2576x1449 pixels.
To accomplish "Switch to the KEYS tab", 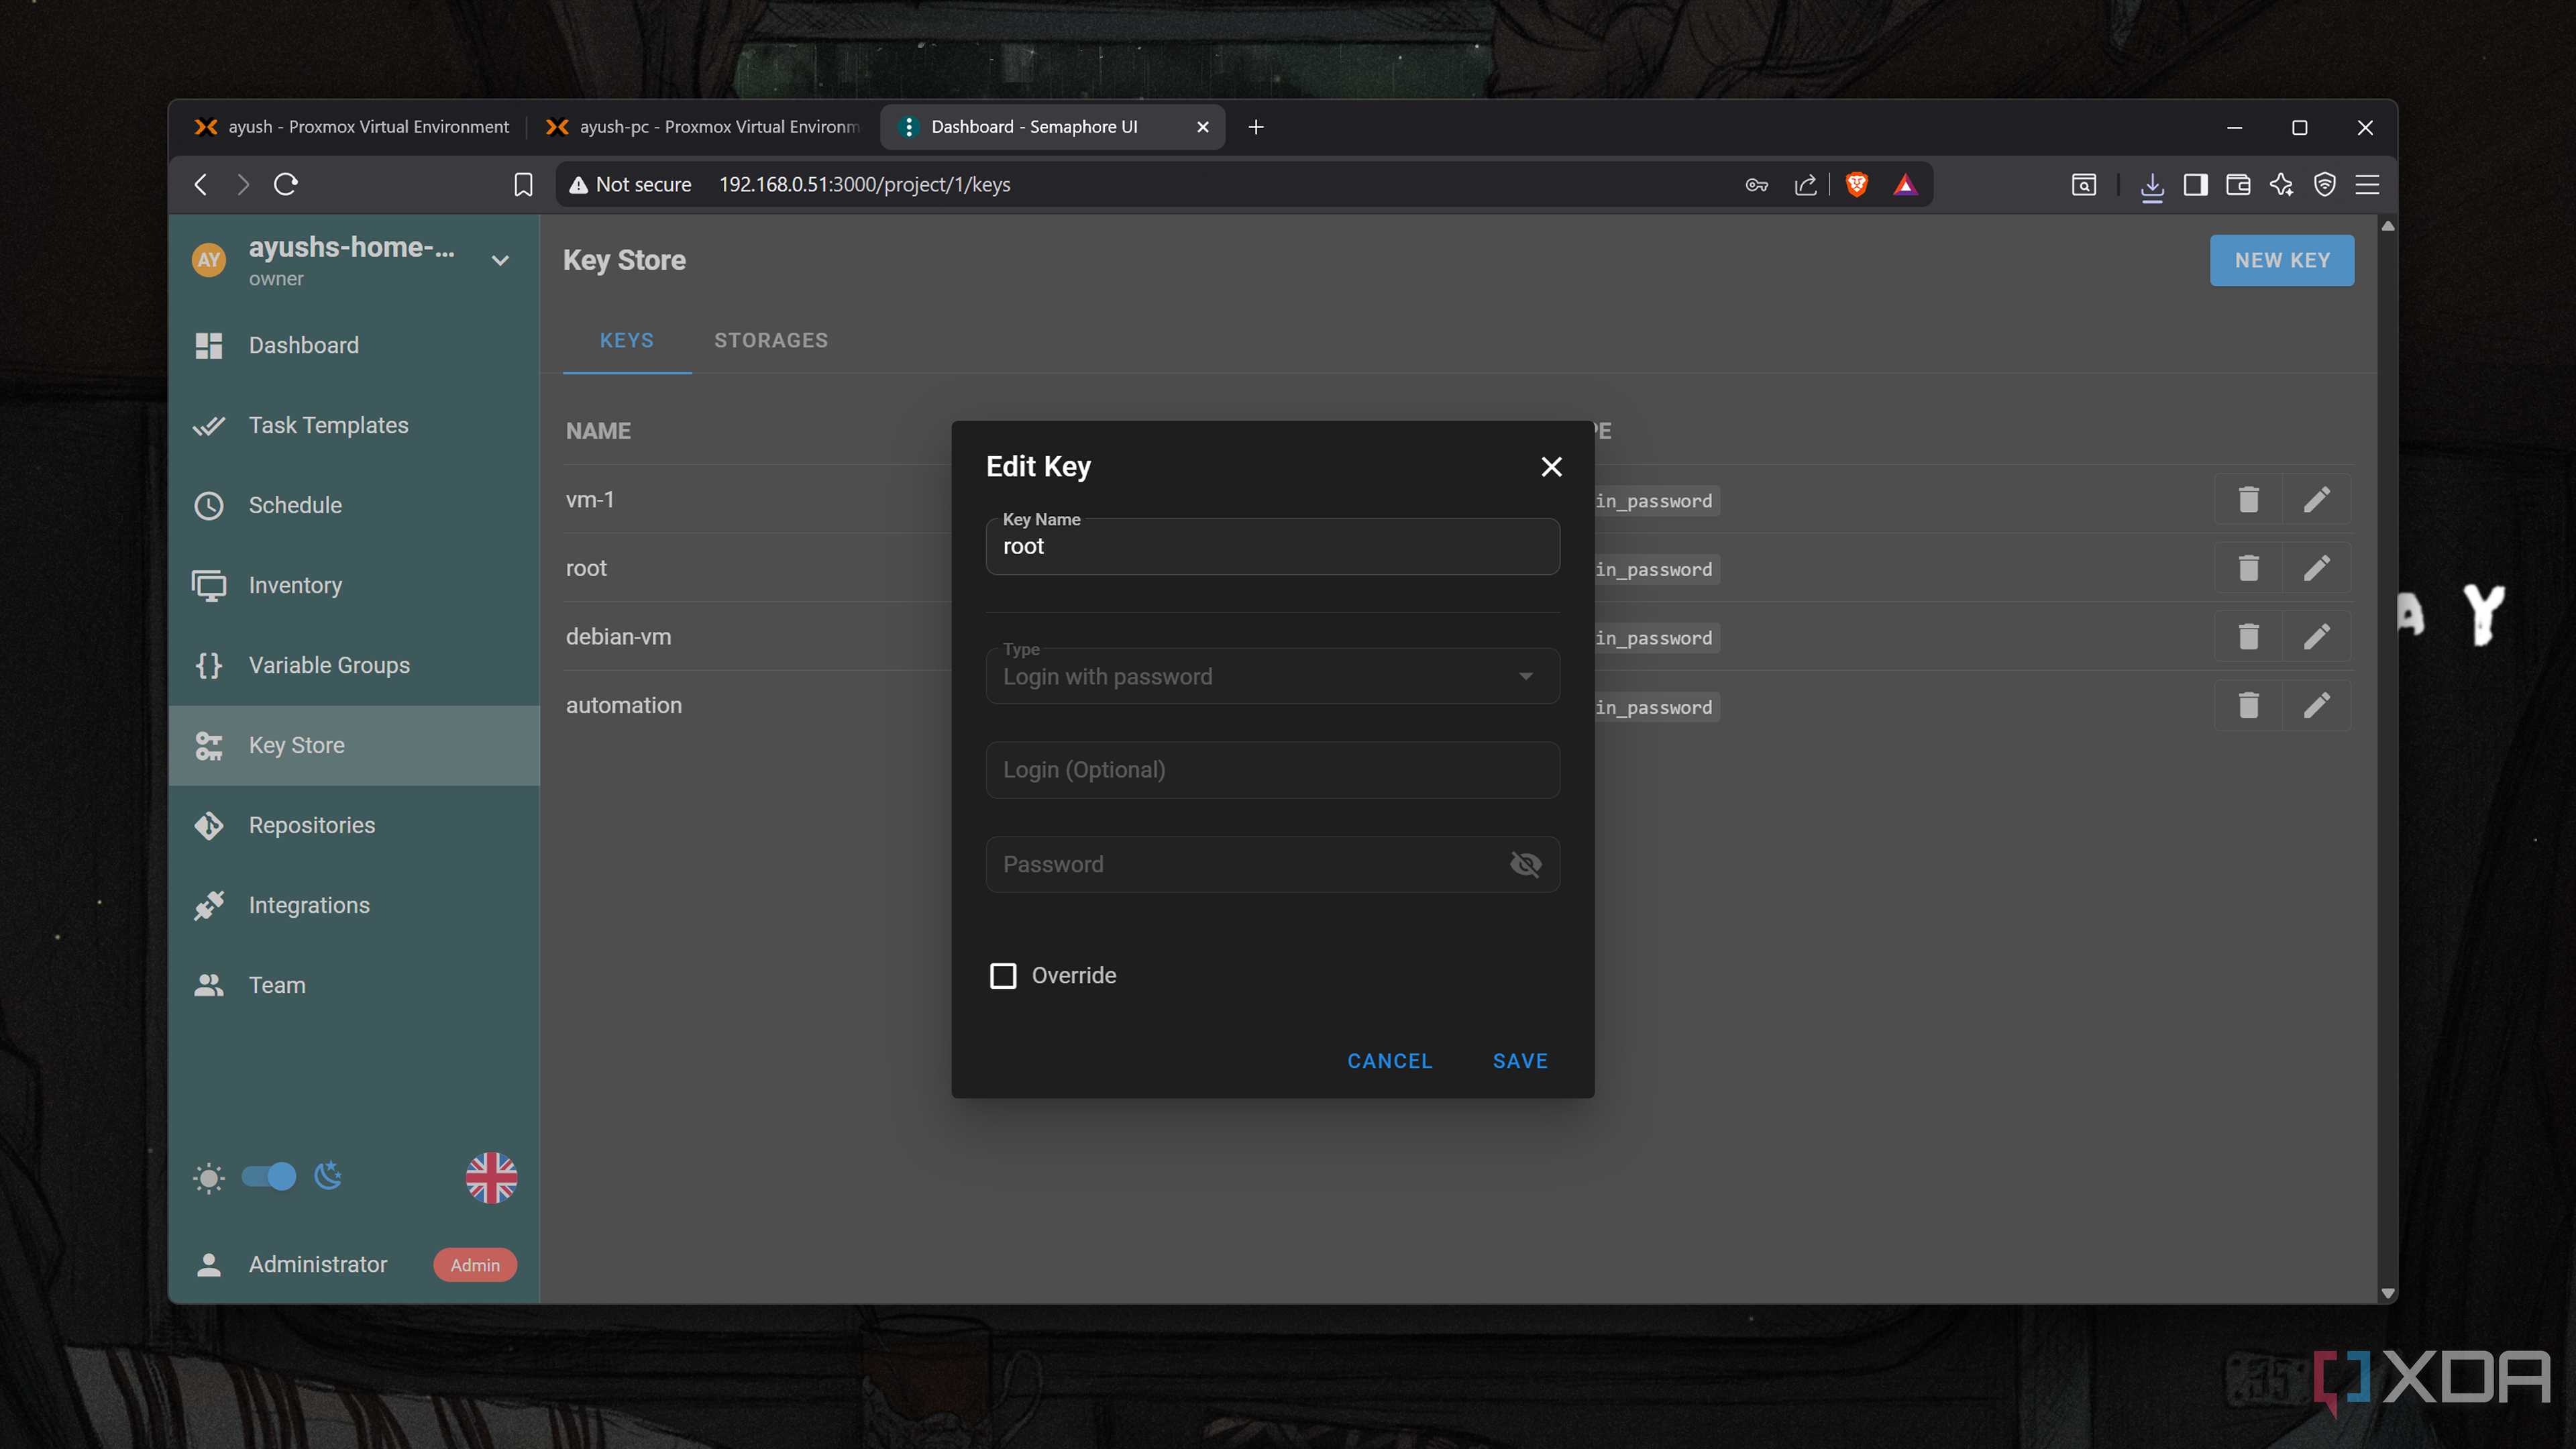I will pyautogui.click(x=626, y=340).
